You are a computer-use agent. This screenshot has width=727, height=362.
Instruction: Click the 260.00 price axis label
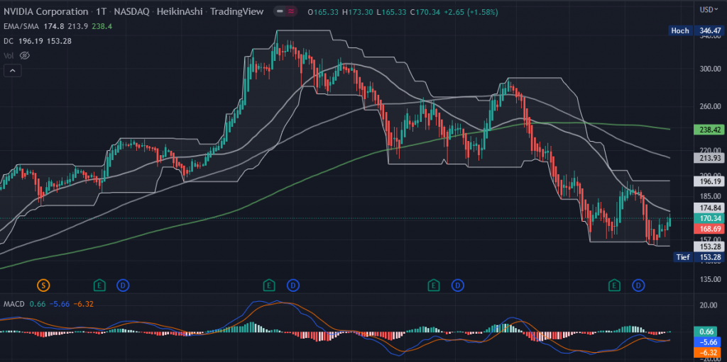tap(710, 106)
